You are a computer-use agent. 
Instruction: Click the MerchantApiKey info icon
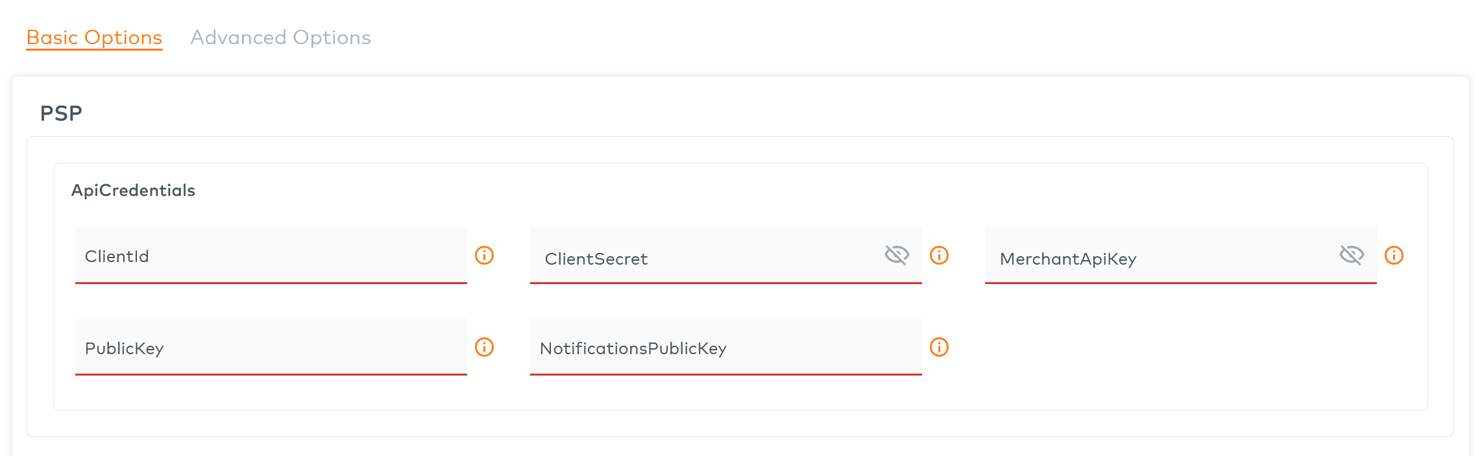[1394, 256]
